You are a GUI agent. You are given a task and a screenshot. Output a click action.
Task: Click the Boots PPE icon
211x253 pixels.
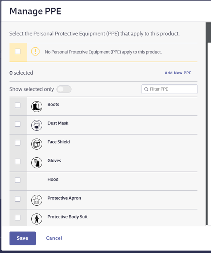[37, 107]
